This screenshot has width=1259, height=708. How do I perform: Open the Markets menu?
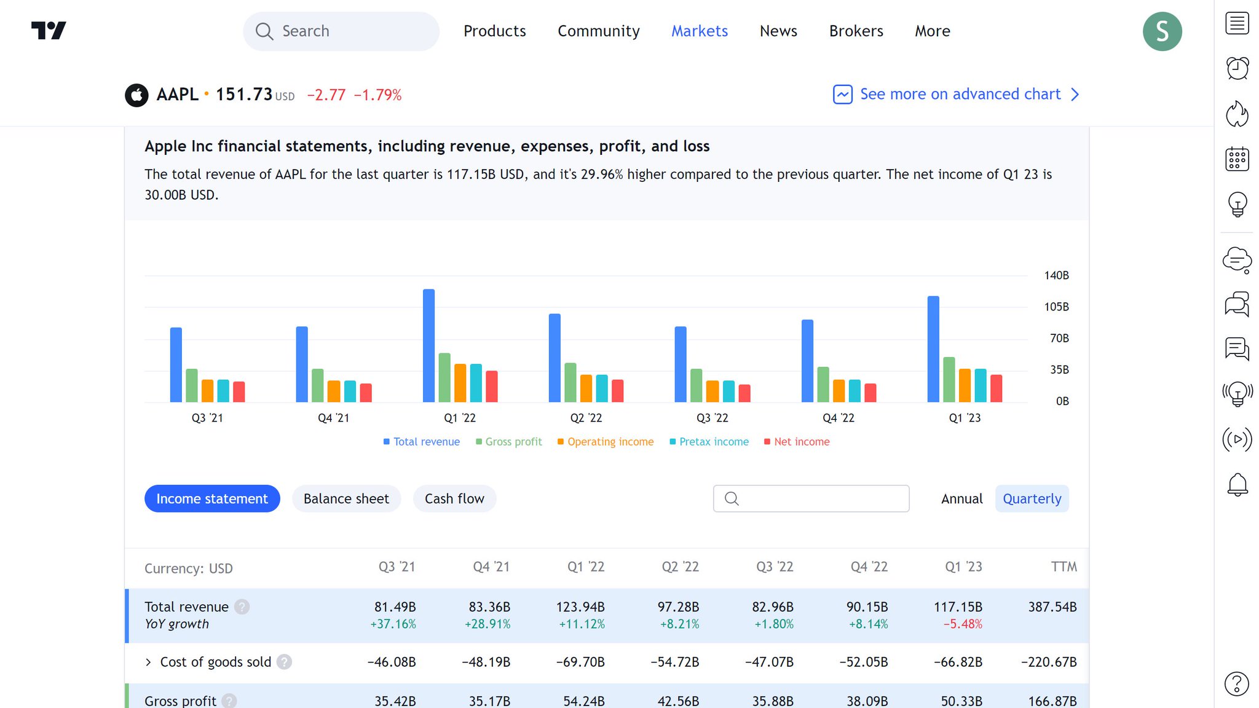(x=699, y=31)
